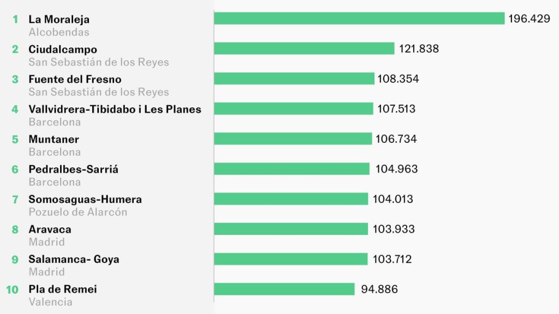Click Vallvidrera-Tibidabo i Les Planes label

115,110
